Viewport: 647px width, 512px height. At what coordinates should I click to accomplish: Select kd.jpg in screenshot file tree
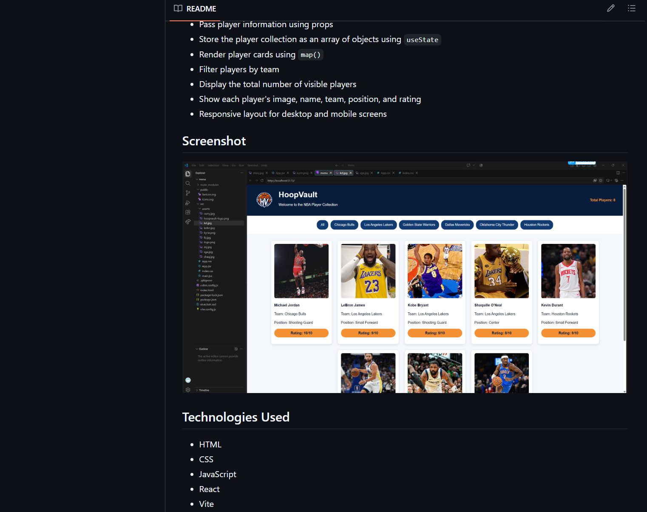point(219,223)
